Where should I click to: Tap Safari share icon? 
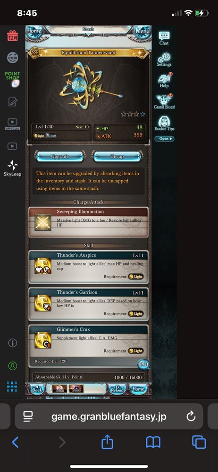pyautogui.click(x=107, y=442)
